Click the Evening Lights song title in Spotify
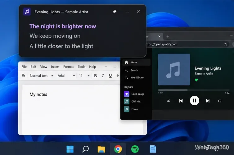 coord(208,68)
